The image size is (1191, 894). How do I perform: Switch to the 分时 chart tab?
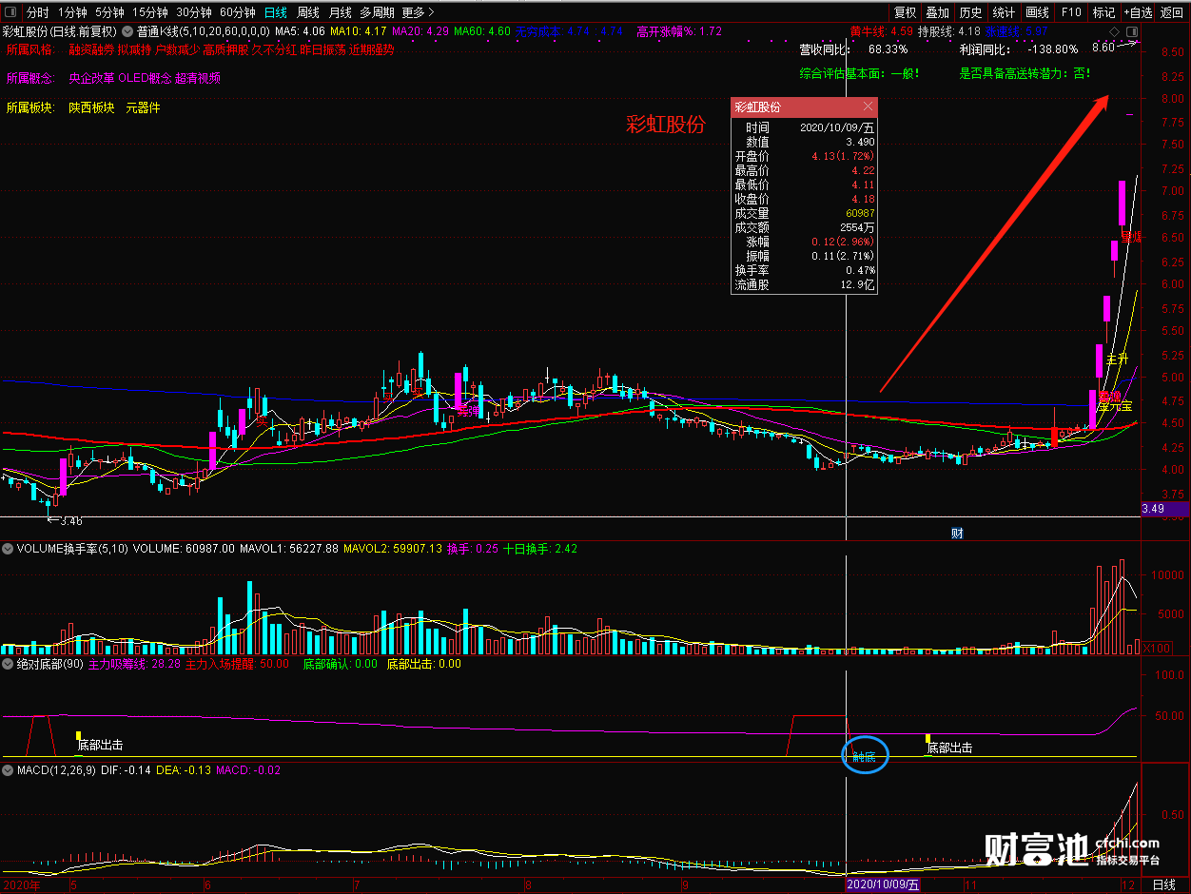(37, 12)
